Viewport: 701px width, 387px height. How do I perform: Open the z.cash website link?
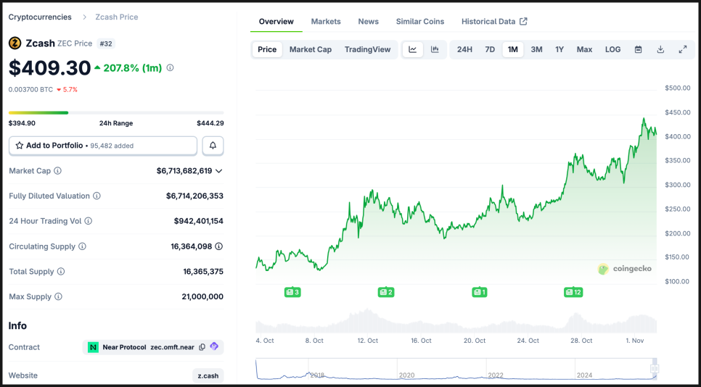[208, 375]
